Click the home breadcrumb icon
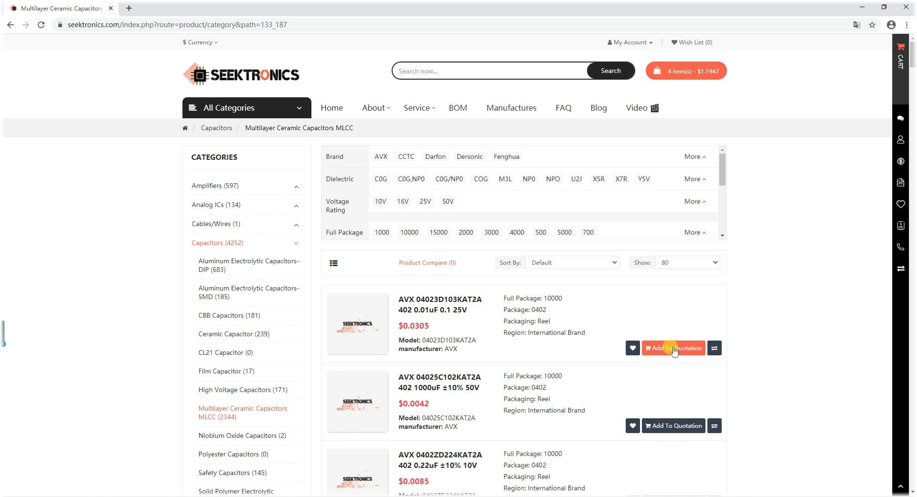917x497 pixels. pyautogui.click(x=185, y=128)
